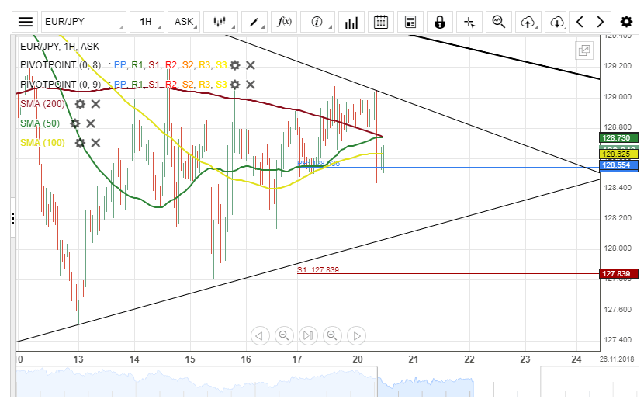Open the chart settings gear

(626, 22)
